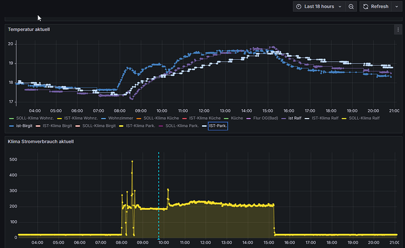Image resolution: width=405 pixels, height=248 pixels.
Task: Open the Last 18 hours time picker
Action: (x=319, y=6)
